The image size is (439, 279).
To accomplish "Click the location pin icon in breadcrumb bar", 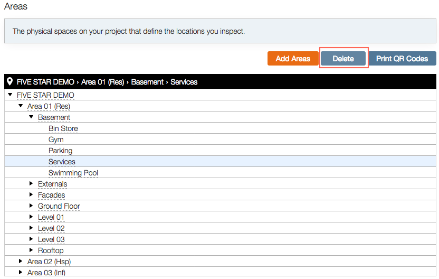I will click(x=10, y=81).
